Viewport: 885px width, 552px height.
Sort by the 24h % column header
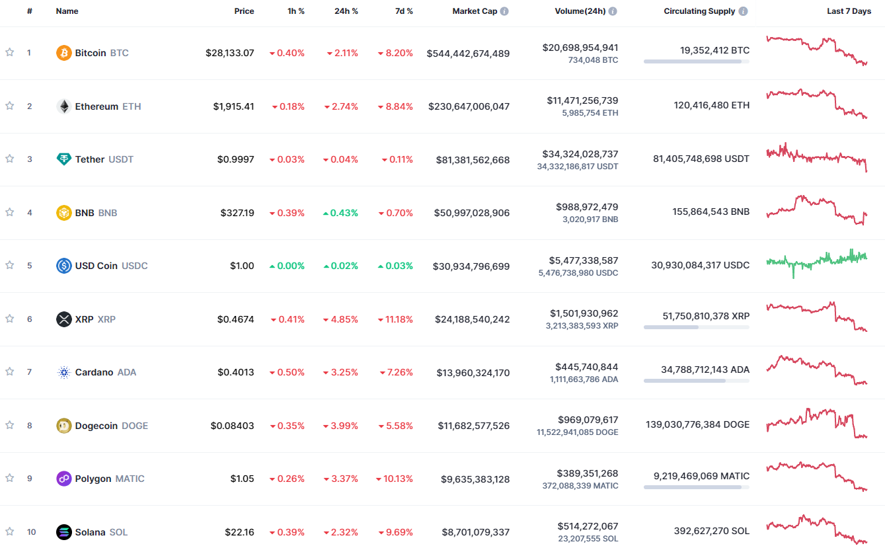346,11
